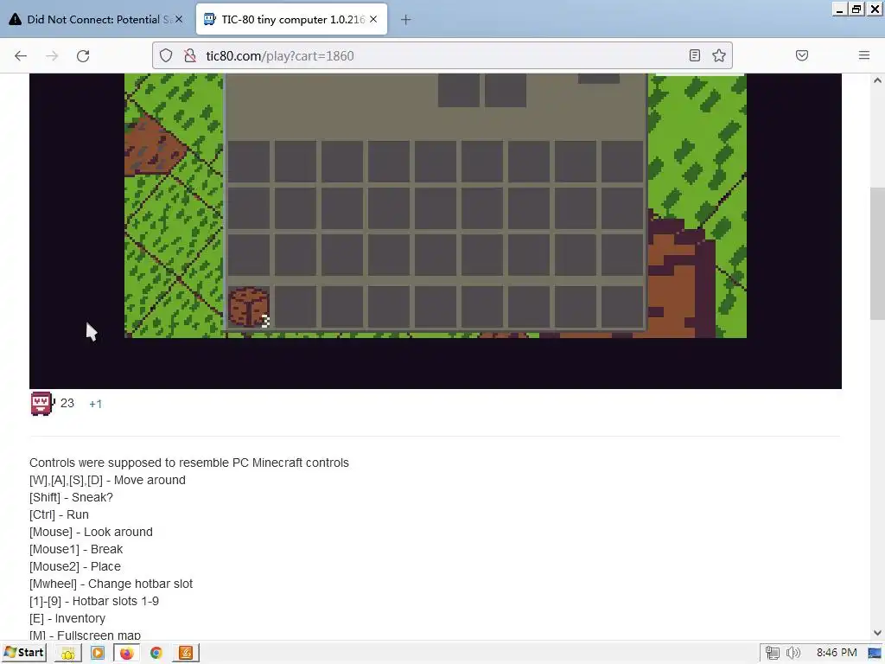This screenshot has width=885, height=664.
Task: Bookmark this page with the star icon
Action: click(718, 55)
